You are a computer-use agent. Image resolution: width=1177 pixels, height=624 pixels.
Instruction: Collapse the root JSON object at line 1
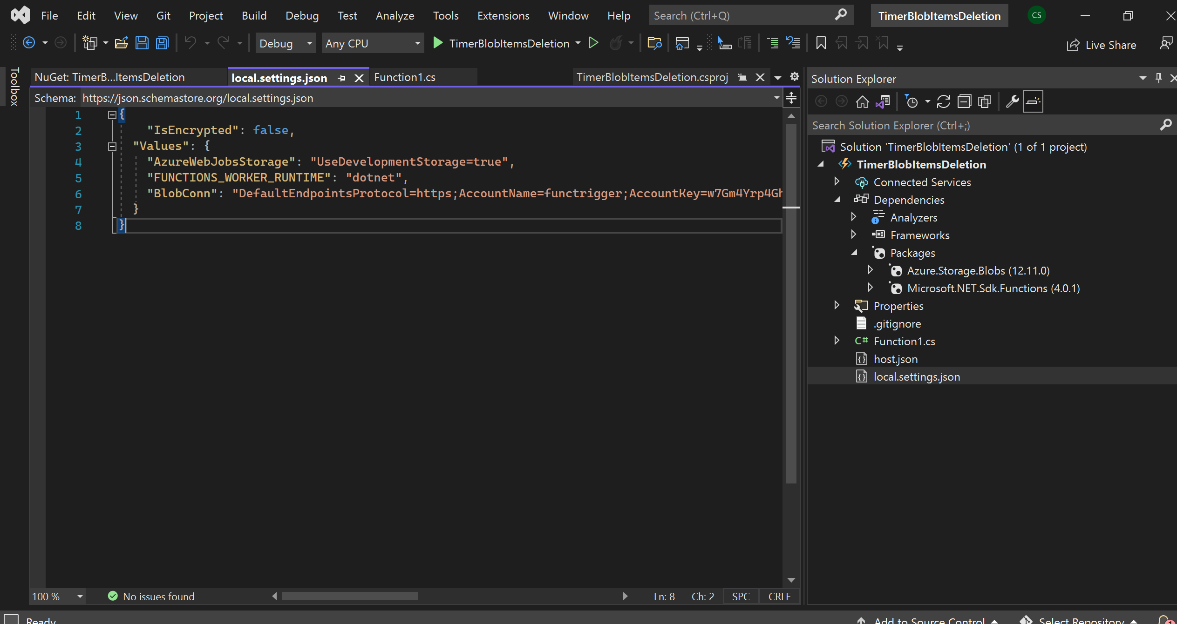pos(112,114)
